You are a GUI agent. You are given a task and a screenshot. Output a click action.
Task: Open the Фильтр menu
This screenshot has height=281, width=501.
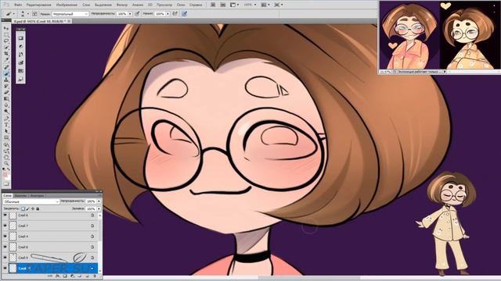[122, 5]
